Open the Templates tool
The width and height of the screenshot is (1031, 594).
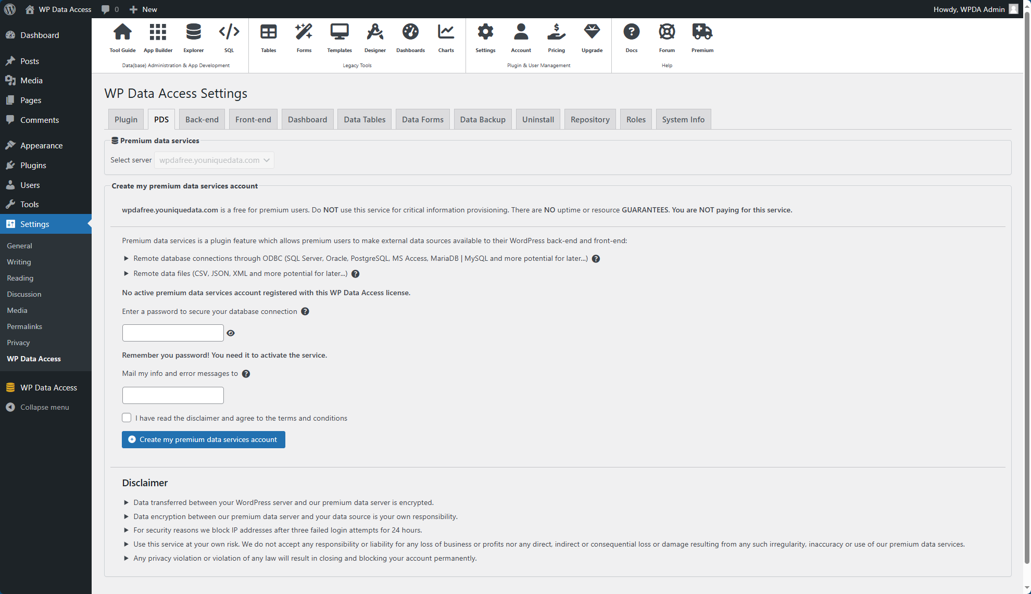[339, 36]
